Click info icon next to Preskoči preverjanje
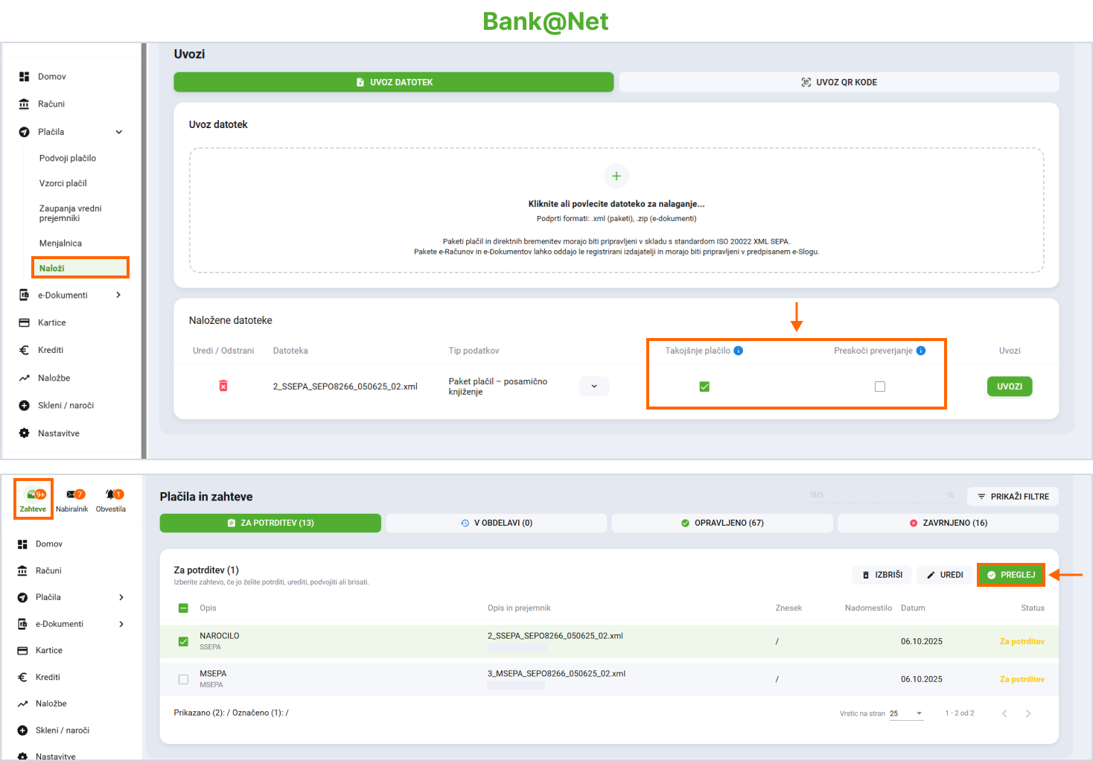Viewport: 1093px width, 761px height. click(x=921, y=351)
